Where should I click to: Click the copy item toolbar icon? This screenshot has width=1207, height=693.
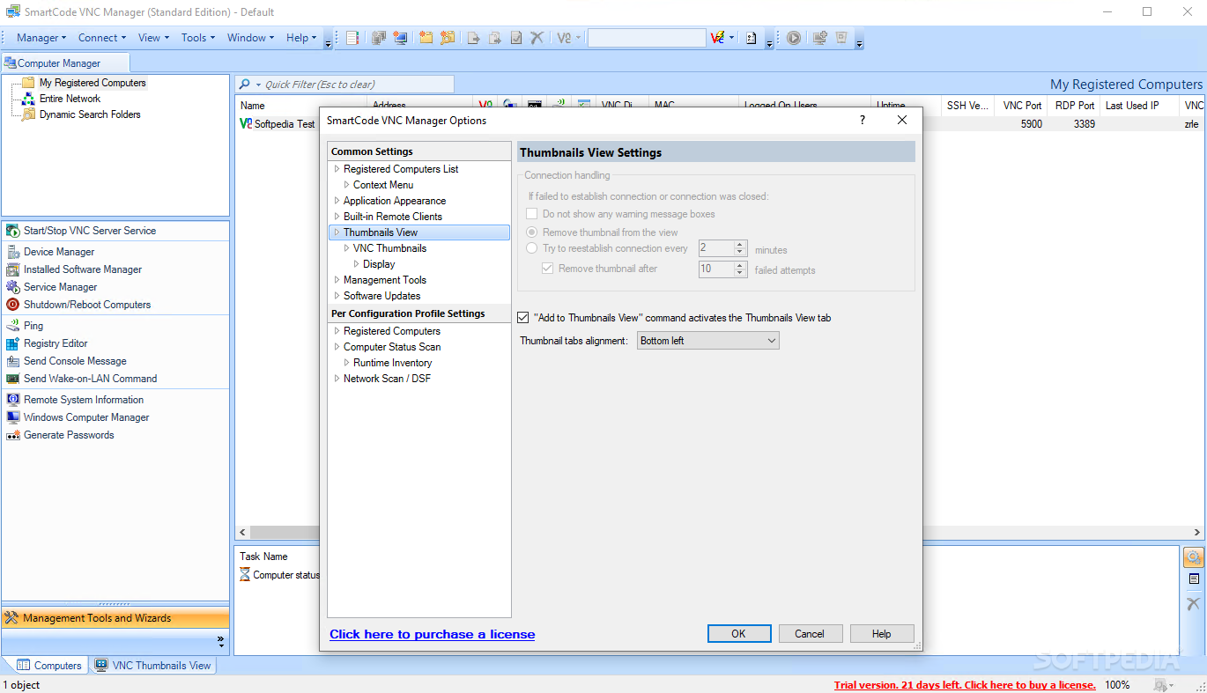point(495,38)
